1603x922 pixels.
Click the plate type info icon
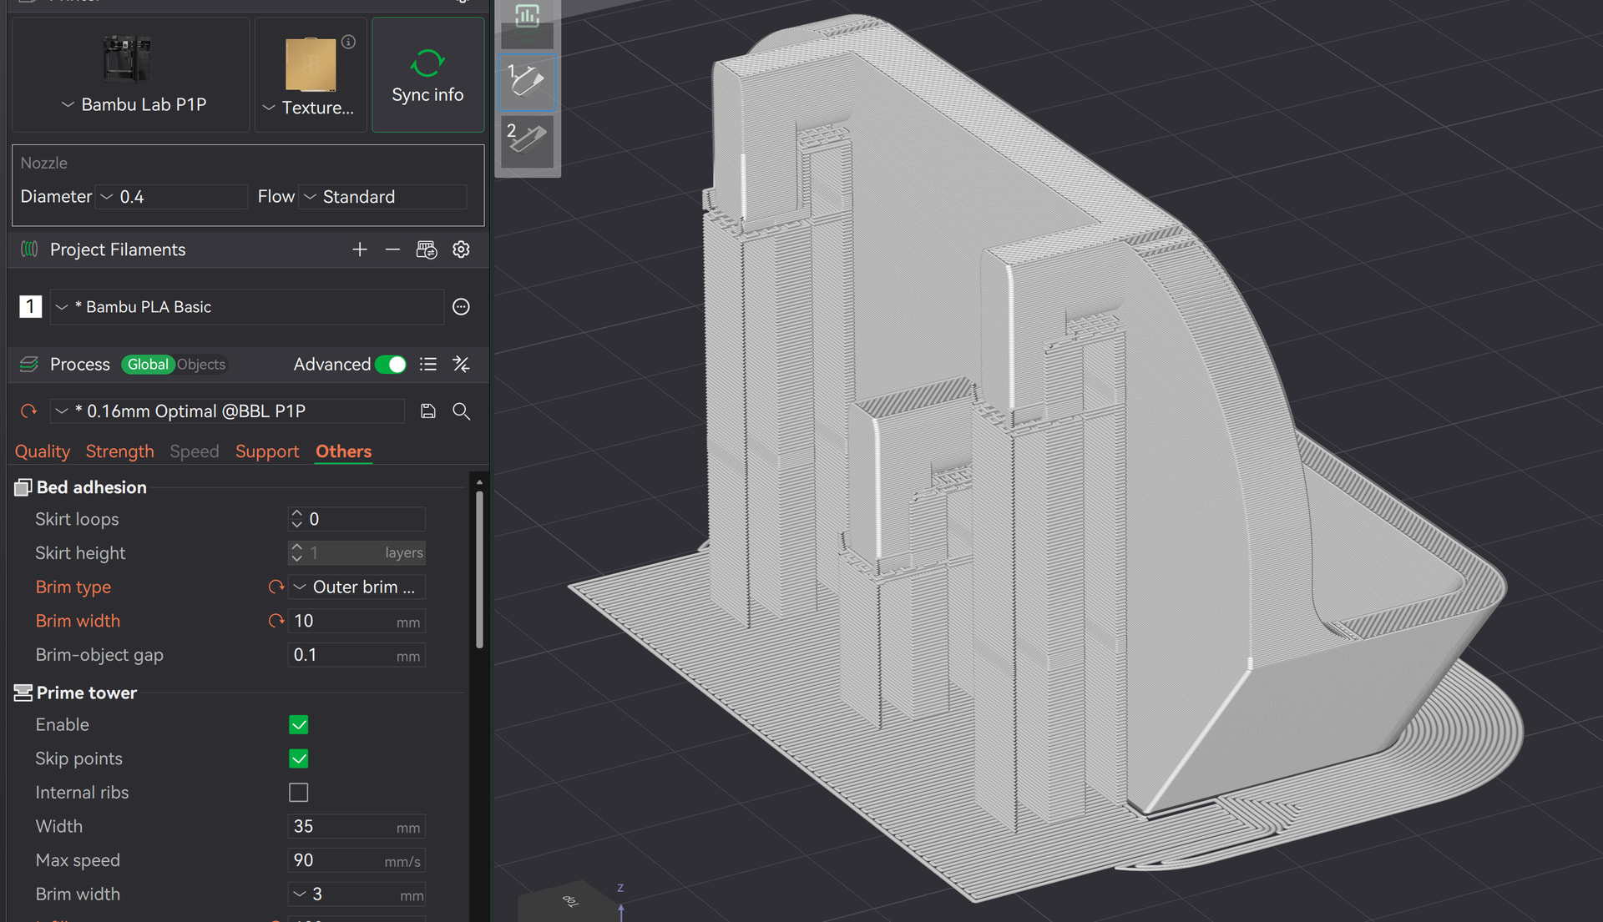(349, 42)
